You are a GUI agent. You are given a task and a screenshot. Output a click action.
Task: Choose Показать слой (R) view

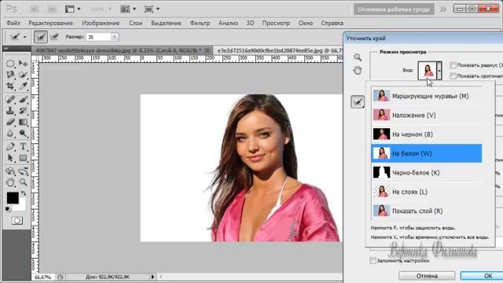(x=427, y=211)
